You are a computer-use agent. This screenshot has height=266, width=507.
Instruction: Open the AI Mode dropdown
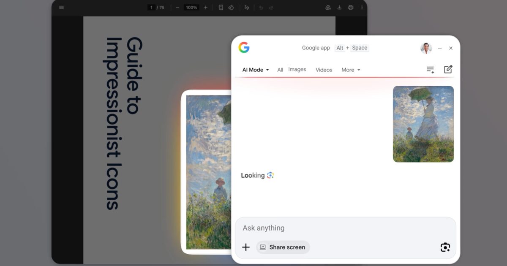(x=254, y=70)
